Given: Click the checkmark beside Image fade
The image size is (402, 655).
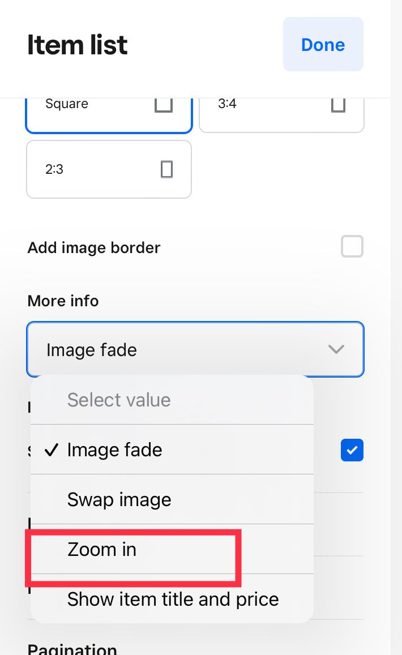Looking at the screenshot, I should 52,449.
